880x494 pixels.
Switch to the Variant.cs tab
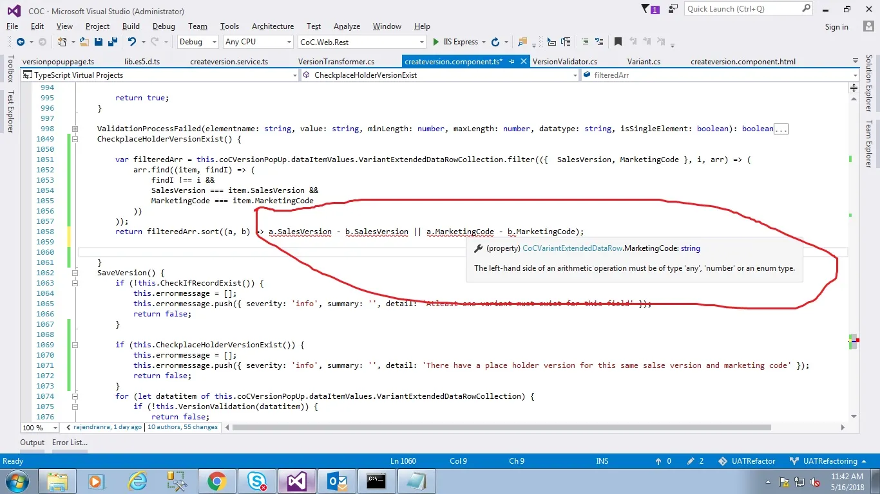(x=644, y=62)
